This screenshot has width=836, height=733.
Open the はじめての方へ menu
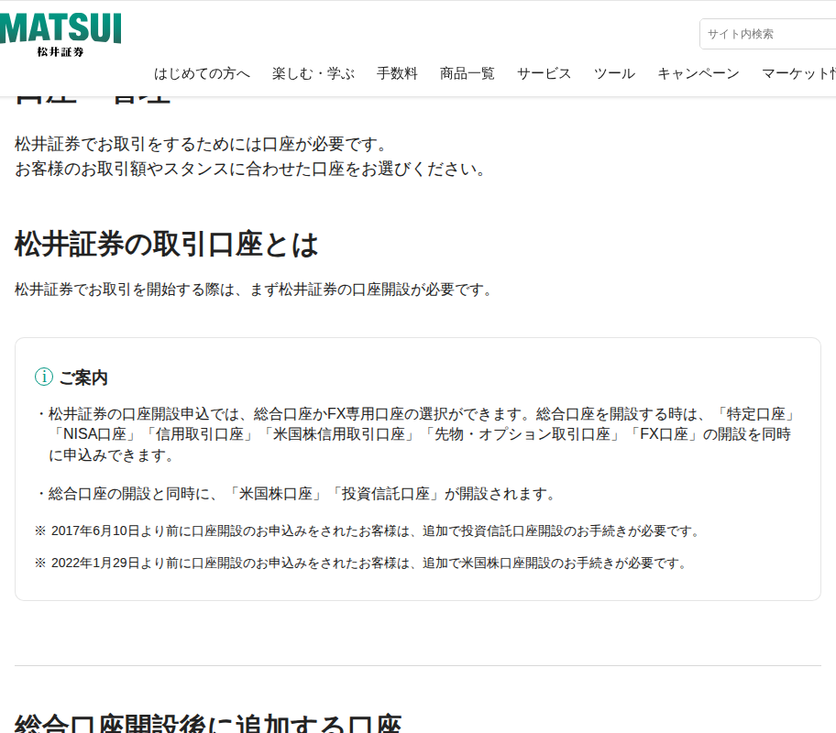click(x=202, y=73)
